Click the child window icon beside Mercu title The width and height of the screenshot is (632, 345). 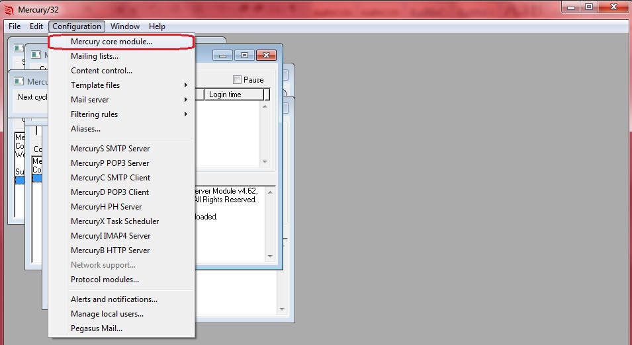pyautogui.click(x=19, y=81)
